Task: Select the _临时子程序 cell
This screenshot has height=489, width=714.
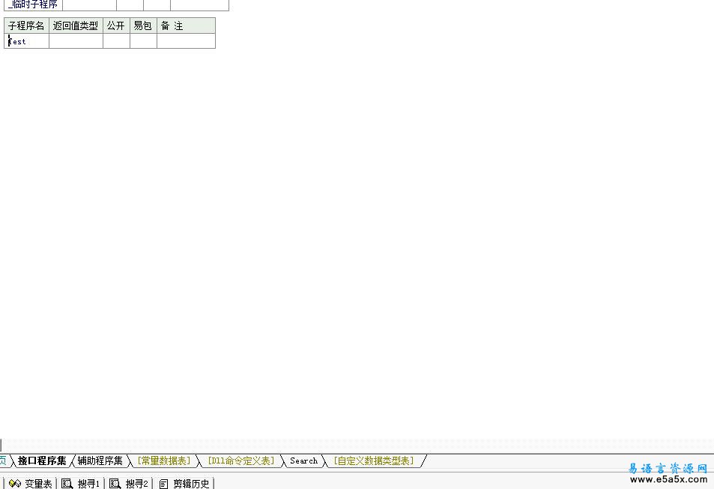Action: pos(33,4)
